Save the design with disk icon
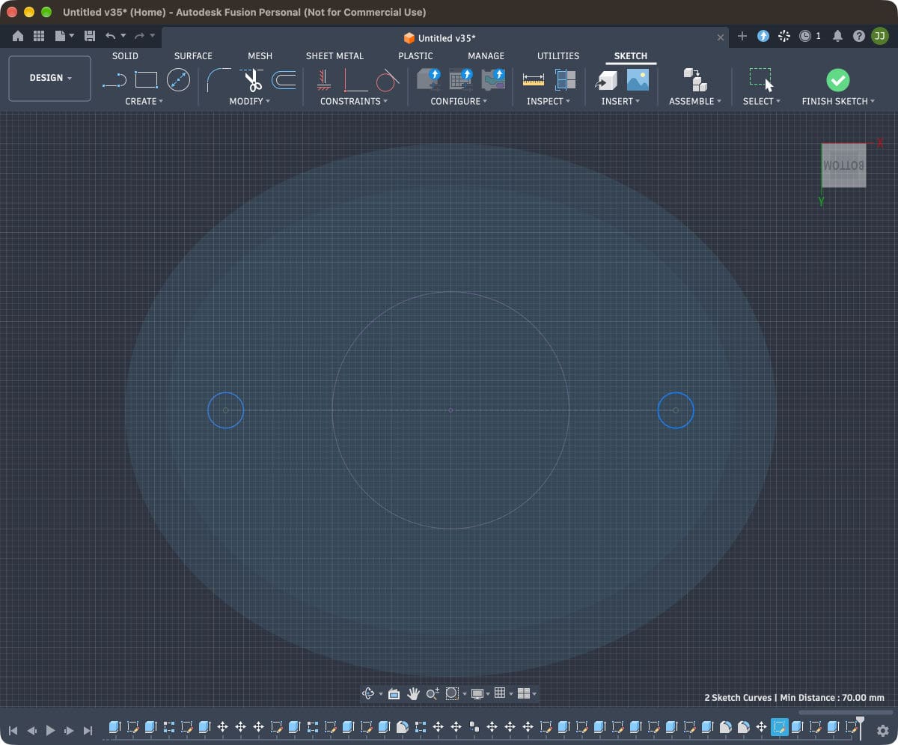The width and height of the screenshot is (898, 745). click(x=90, y=36)
